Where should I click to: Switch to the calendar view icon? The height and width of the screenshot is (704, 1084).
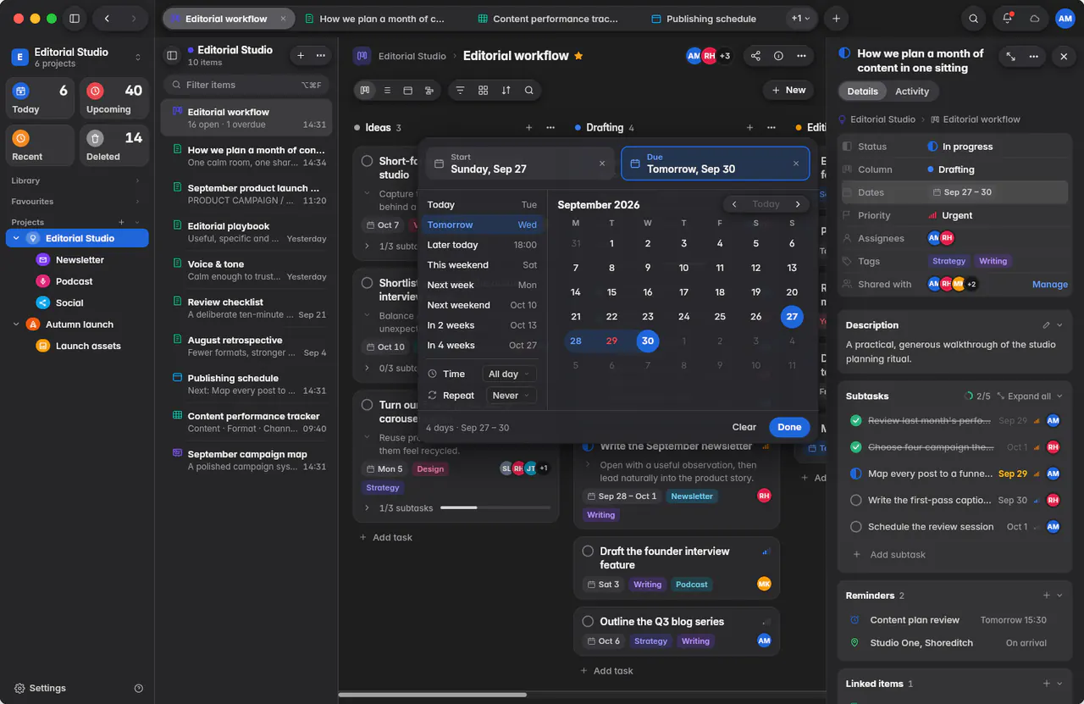(x=407, y=90)
